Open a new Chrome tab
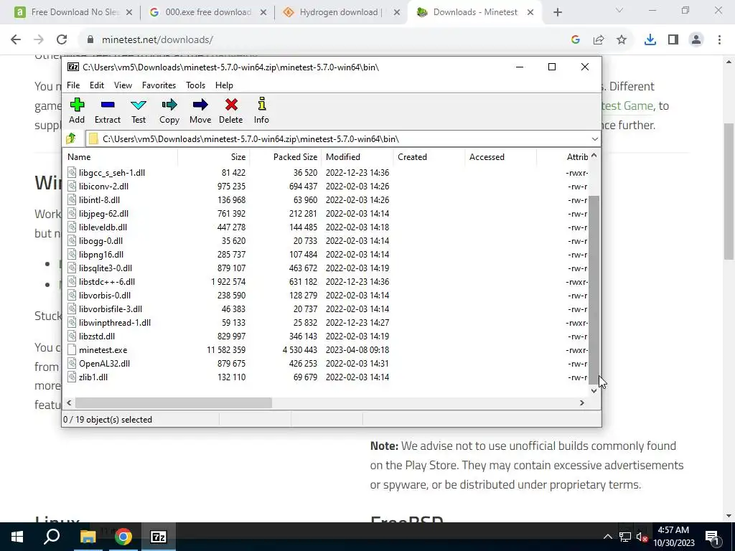The height and width of the screenshot is (551, 735). click(557, 12)
